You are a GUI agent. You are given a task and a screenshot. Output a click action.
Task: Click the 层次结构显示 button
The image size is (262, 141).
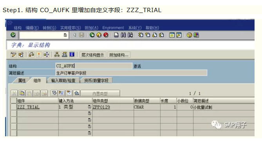click(93, 55)
